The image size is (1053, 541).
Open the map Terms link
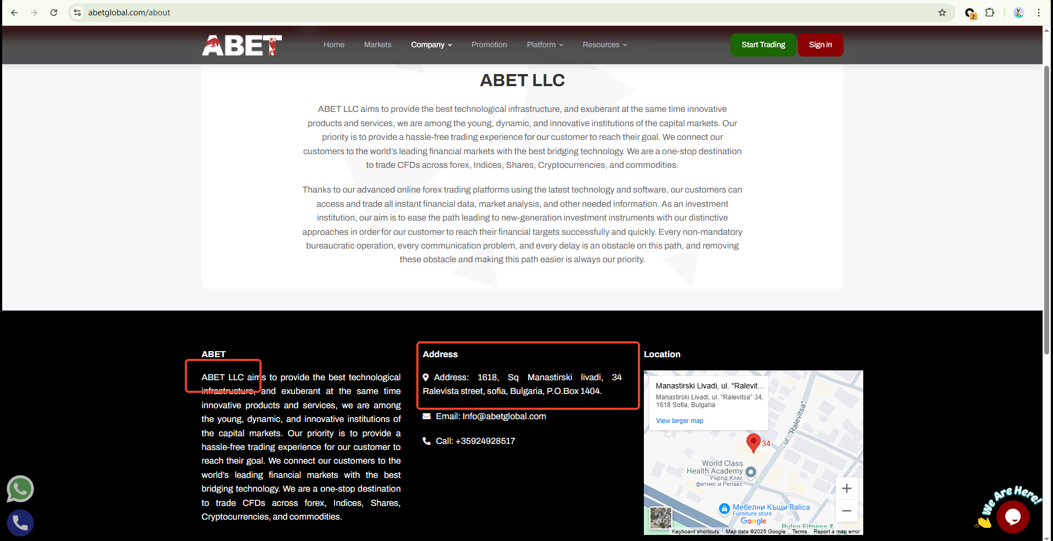[x=800, y=532]
